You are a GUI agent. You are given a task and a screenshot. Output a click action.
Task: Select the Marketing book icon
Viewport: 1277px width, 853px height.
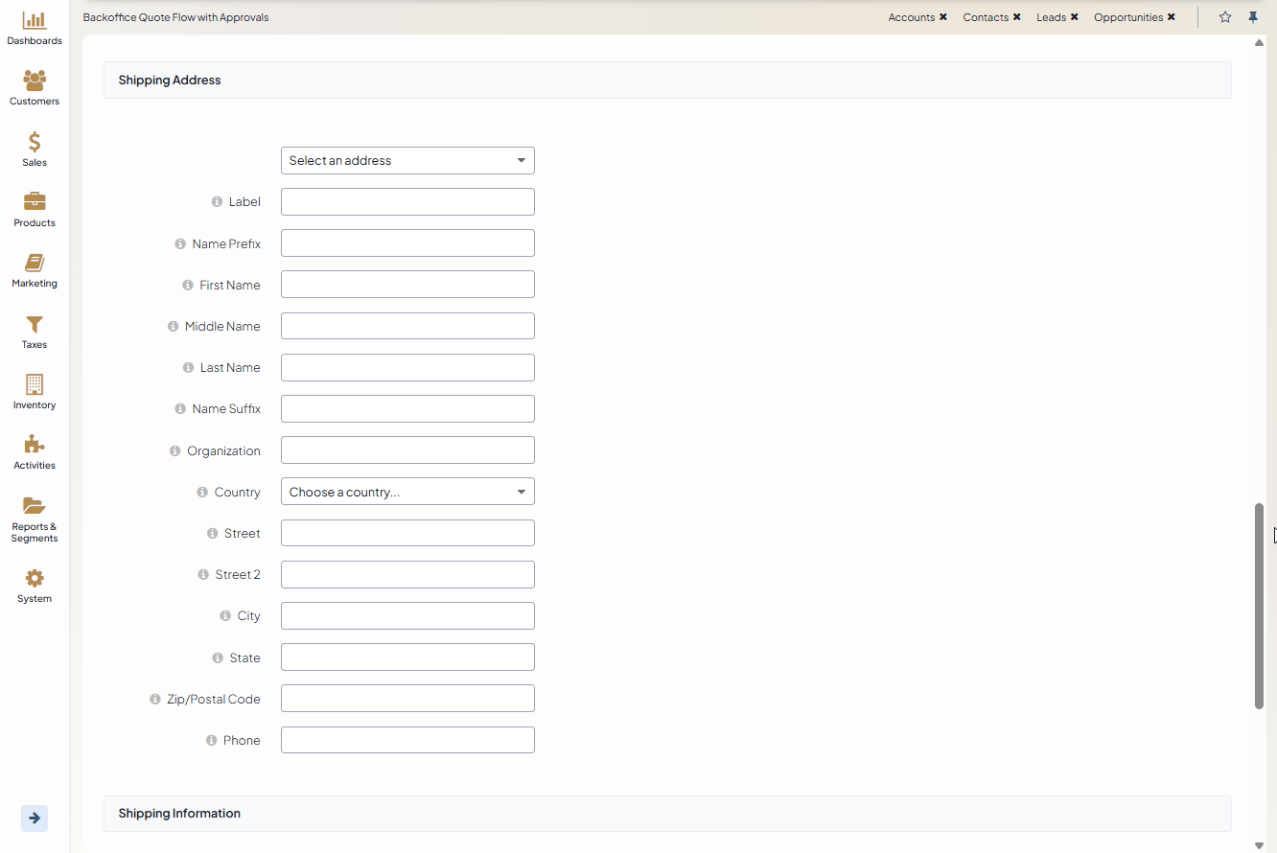pos(35,264)
